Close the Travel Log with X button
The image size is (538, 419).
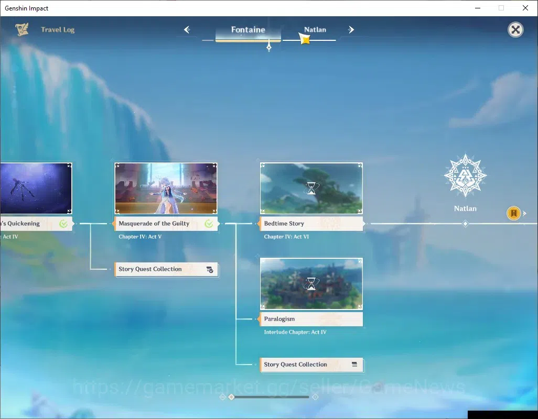515,30
